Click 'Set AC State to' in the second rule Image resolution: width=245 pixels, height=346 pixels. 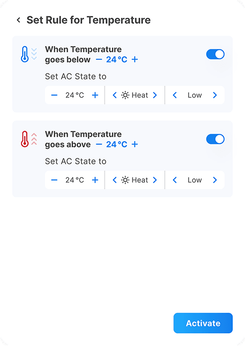tap(76, 161)
